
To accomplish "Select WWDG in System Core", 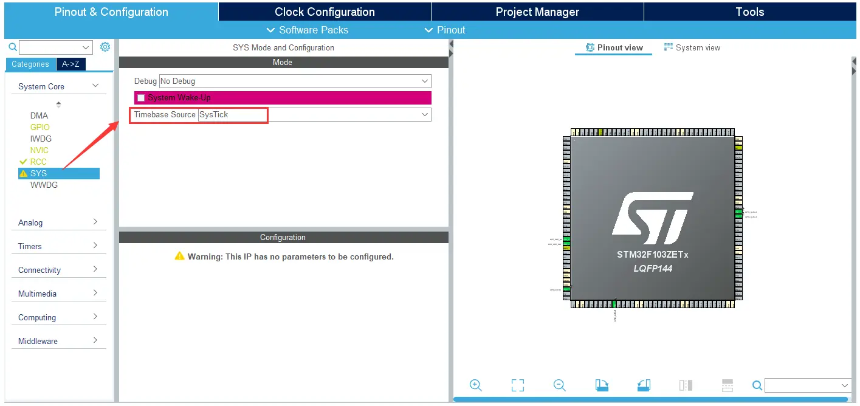I will pyautogui.click(x=44, y=185).
